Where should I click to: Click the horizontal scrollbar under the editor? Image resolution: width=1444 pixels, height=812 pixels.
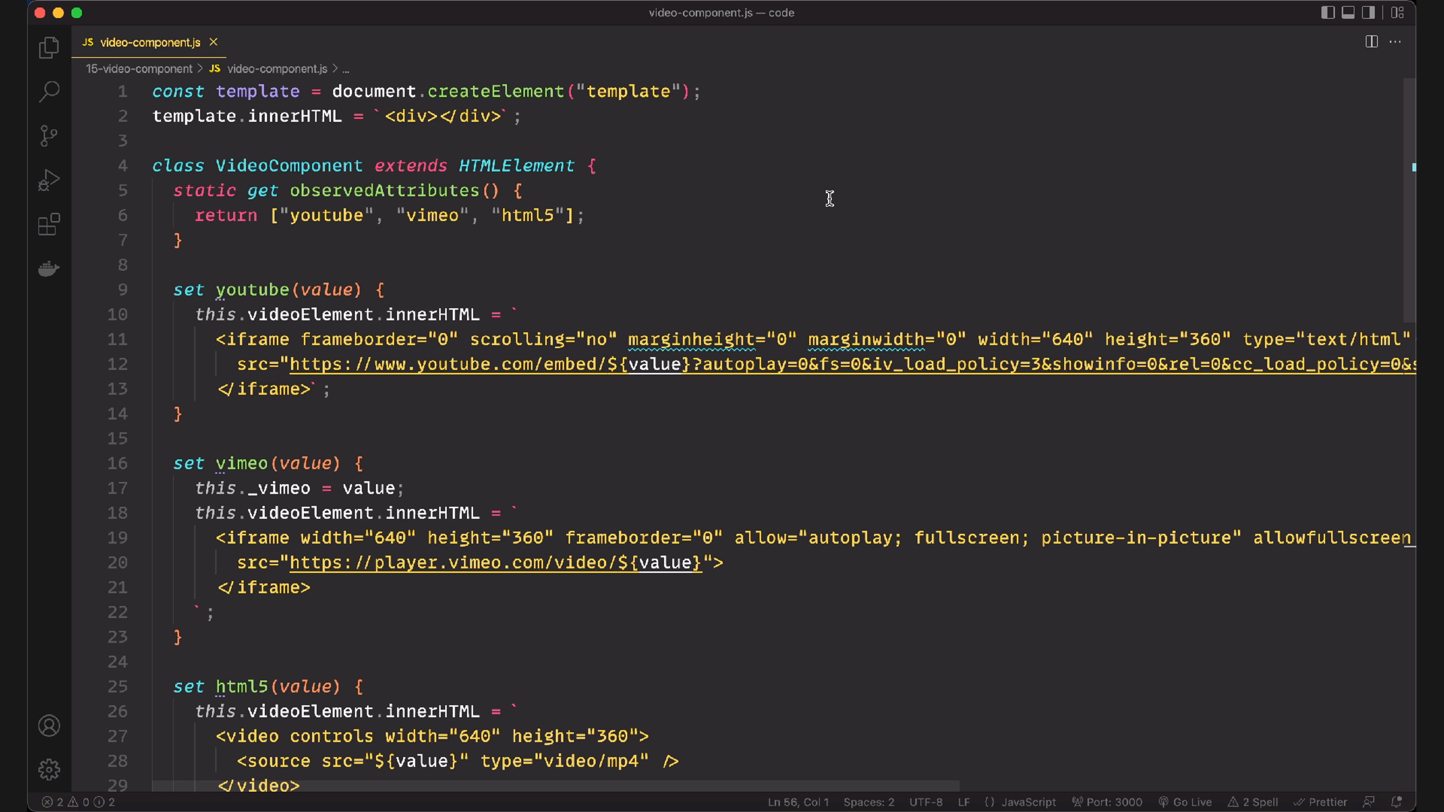coord(555,786)
